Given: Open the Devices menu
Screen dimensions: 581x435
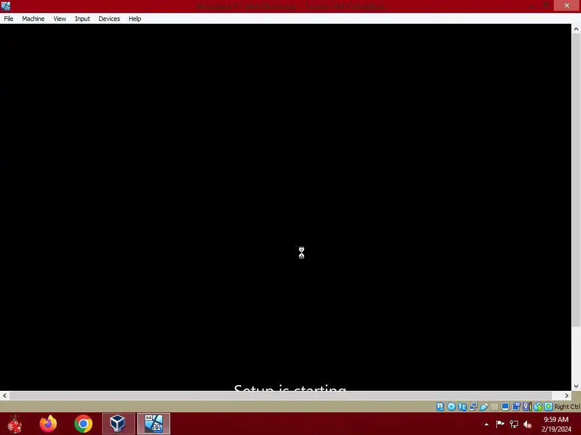Looking at the screenshot, I should pyautogui.click(x=110, y=19).
